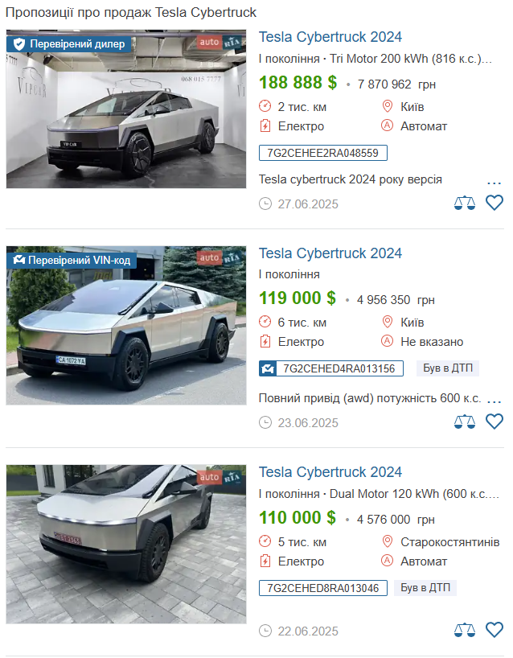Expand the second listing's description with ellipsis
The height and width of the screenshot is (658, 513).
pos(495,399)
